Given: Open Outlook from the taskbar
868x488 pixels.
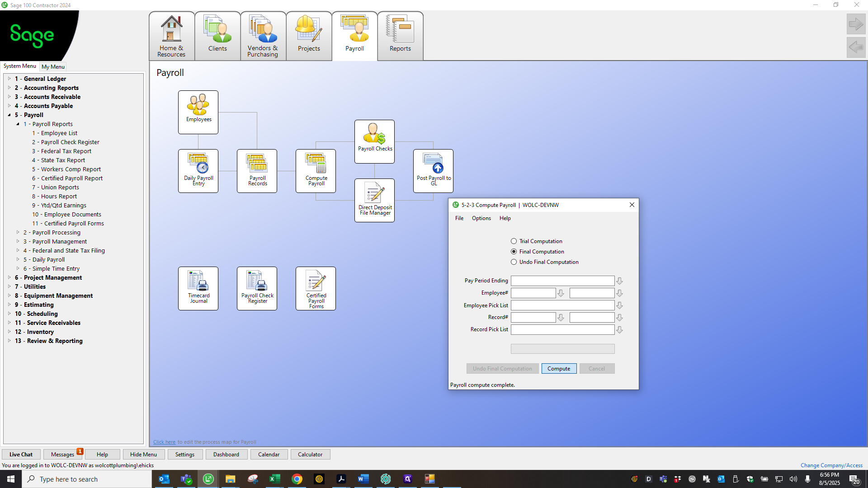Looking at the screenshot, I should [x=164, y=479].
